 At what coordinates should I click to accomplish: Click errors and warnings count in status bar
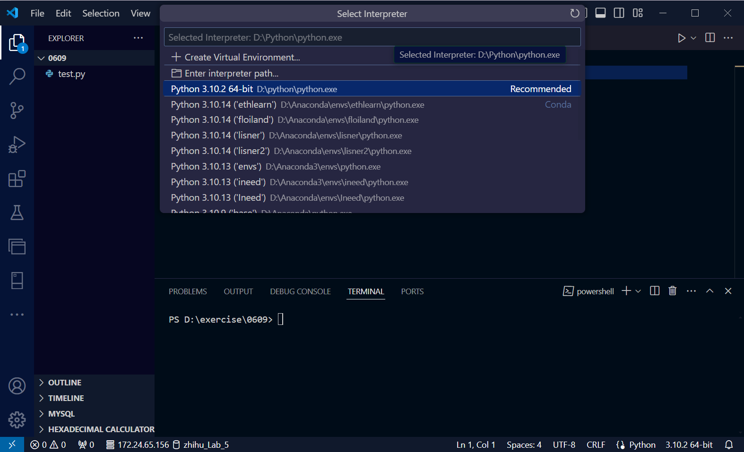click(x=48, y=444)
